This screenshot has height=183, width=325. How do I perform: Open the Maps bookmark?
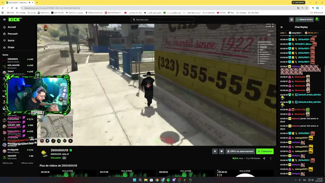(231, 13)
